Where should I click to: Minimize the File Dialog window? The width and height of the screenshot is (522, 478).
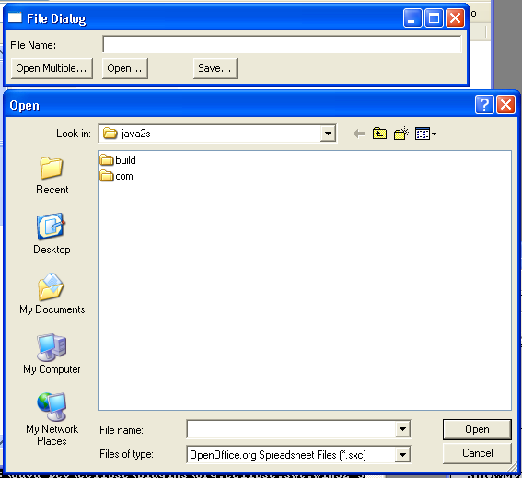pos(412,18)
